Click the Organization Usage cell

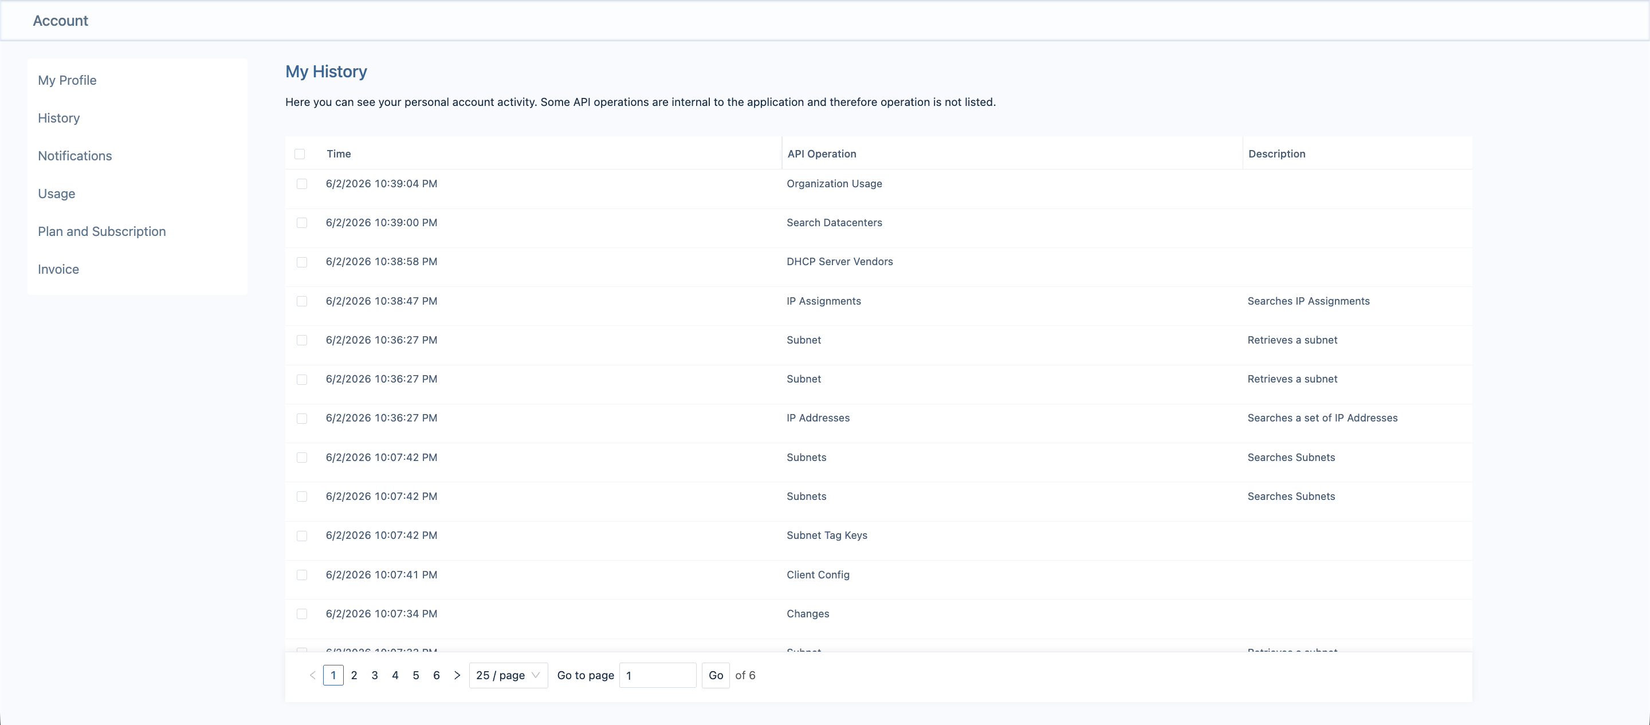tap(835, 184)
